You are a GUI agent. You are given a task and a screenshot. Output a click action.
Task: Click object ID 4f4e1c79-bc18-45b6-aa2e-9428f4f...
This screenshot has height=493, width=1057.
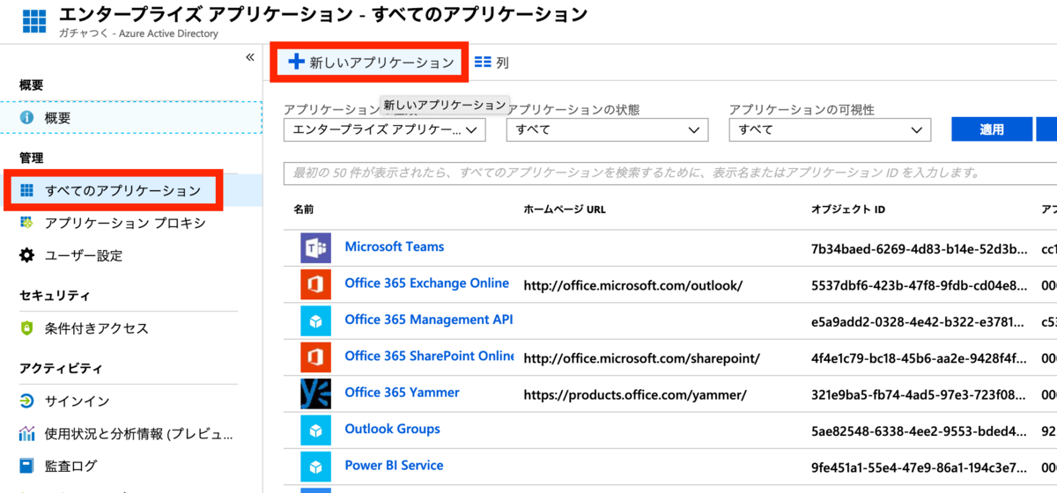pyautogui.click(x=919, y=359)
